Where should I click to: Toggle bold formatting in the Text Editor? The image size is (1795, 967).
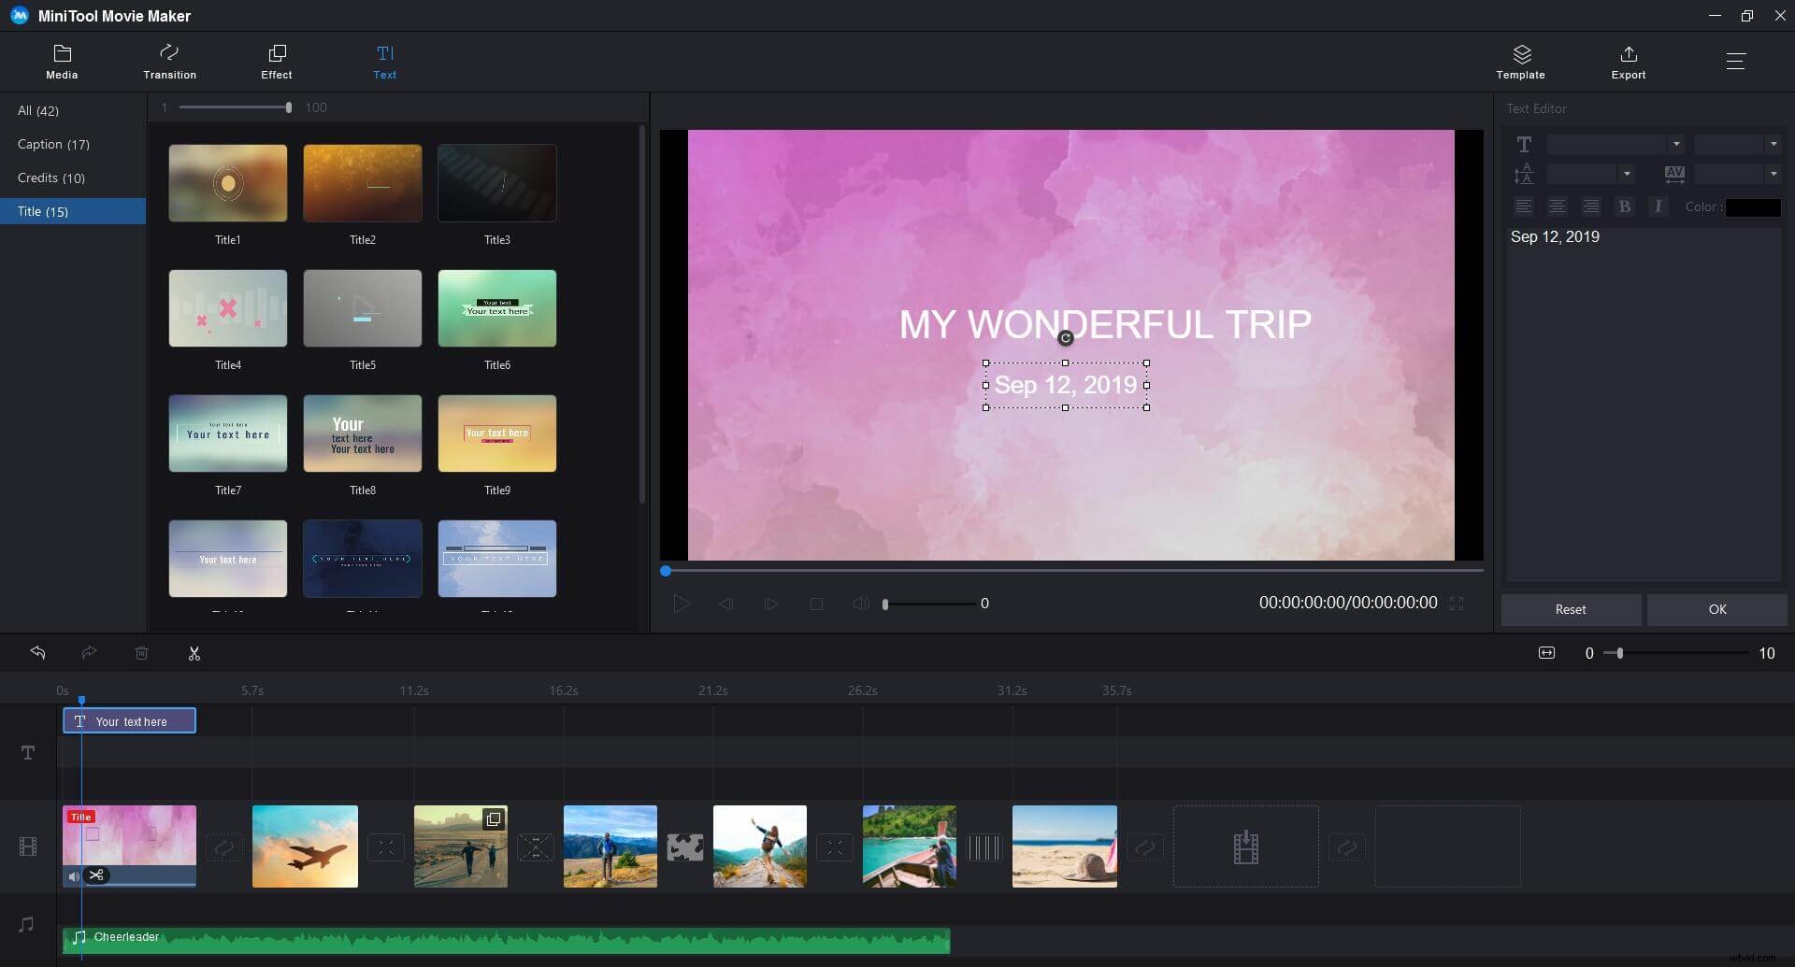pos(1625,206)
